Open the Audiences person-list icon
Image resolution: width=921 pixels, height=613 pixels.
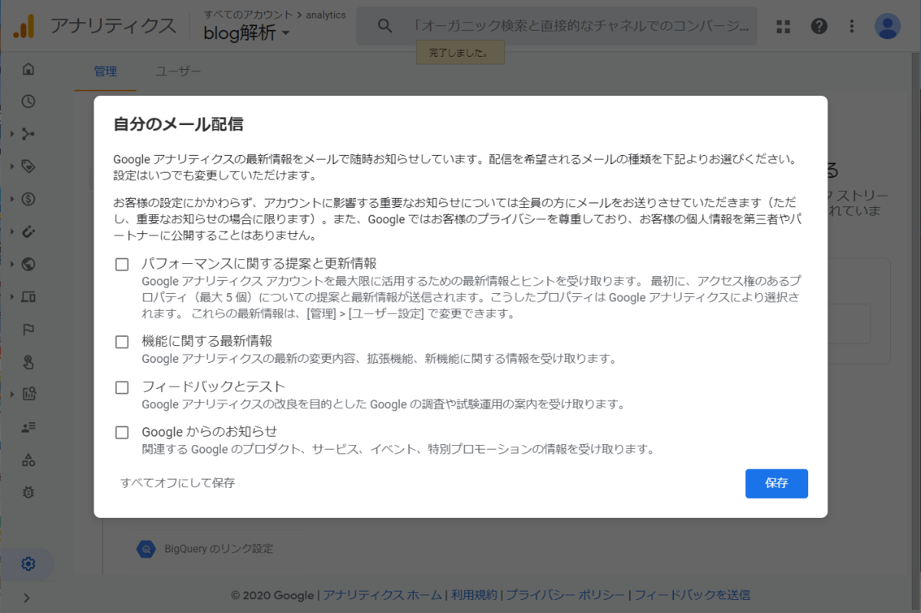pyautogui.click(x=28, y=427)
